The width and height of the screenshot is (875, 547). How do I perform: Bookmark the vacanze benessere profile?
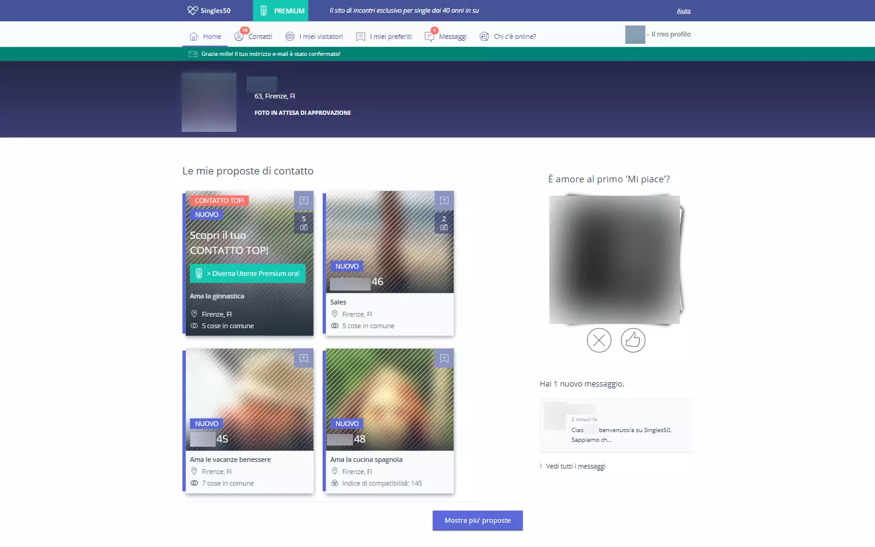click(x=304, y=358)
